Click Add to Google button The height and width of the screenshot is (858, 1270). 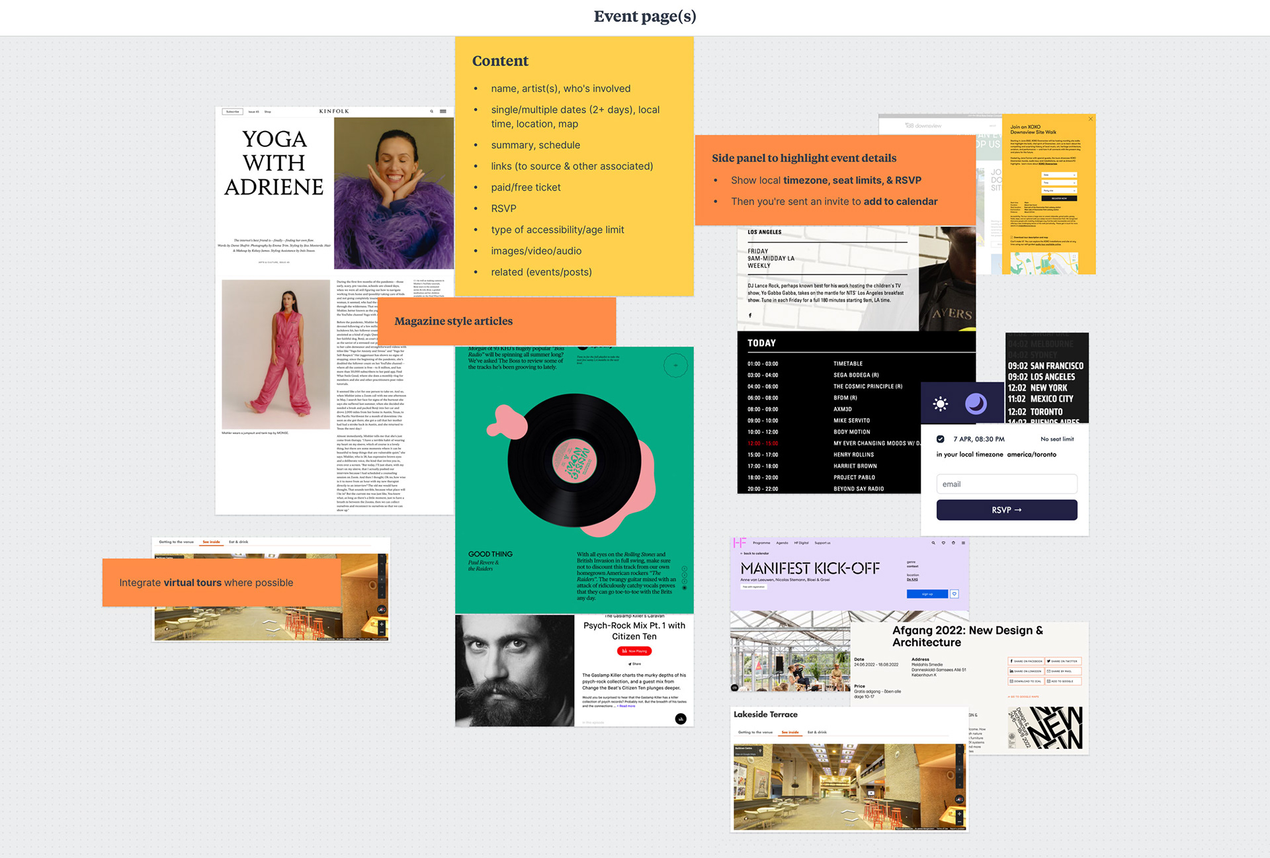pyautogui.click(x=1063, y=681)
